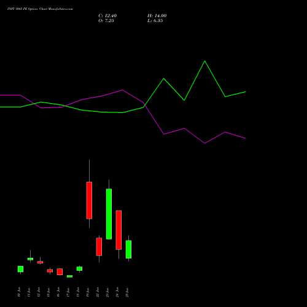
Task: Select the 12 Jun date label
Action: (39, 292)
